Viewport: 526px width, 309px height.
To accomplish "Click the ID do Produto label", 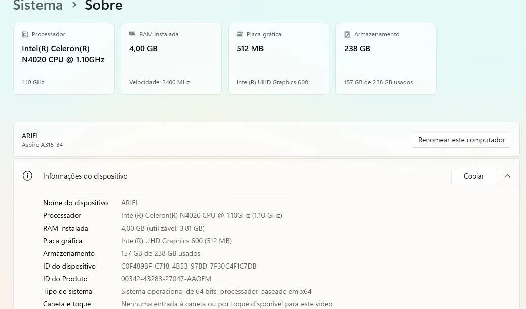I will click(x=65, y=279).
